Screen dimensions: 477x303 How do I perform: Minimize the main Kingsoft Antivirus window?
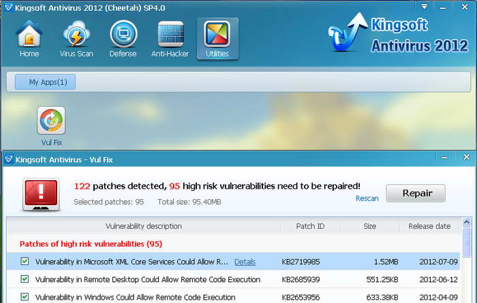[443, 7]
